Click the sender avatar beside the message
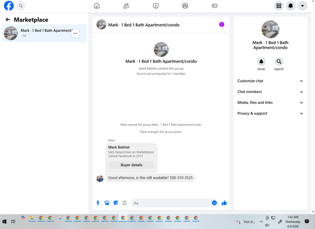 click(x=100, y=178)
